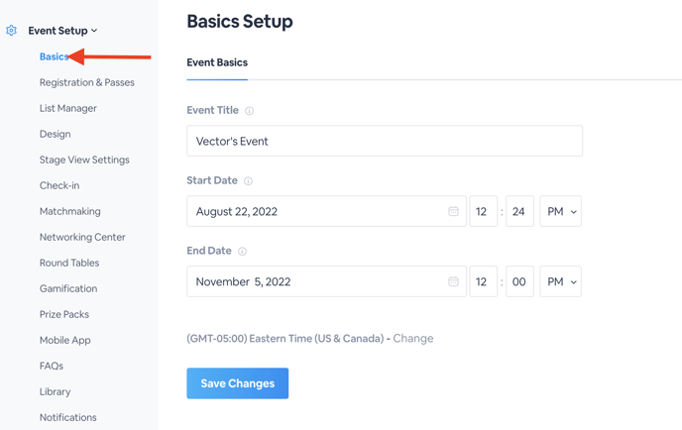Click the Event Setup gear icon
This screenshot has height=430, width=682.
coord(11,31)
